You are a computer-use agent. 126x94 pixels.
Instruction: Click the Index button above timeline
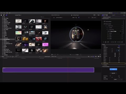pos(3,57)
